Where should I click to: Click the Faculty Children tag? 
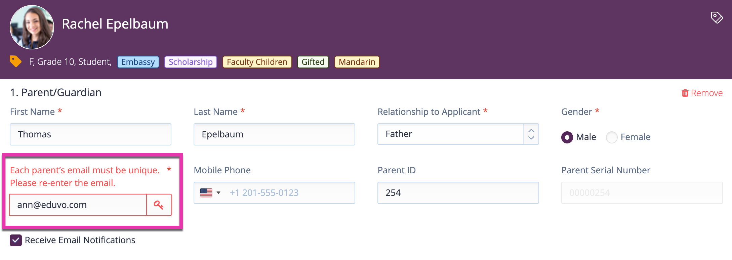[x=257, y=62]
